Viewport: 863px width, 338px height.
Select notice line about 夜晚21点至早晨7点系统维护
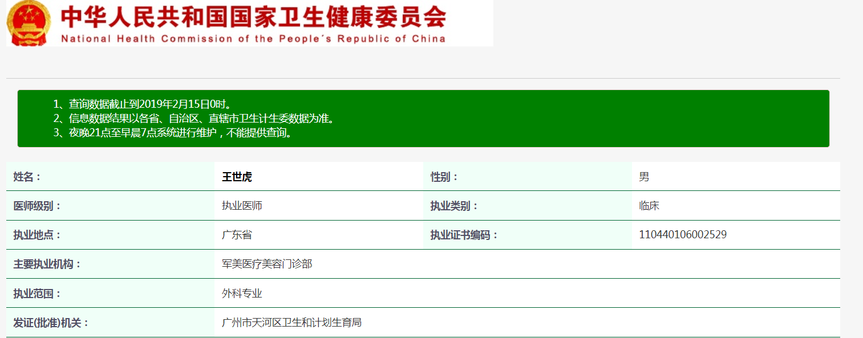click(x=173, y=134)
